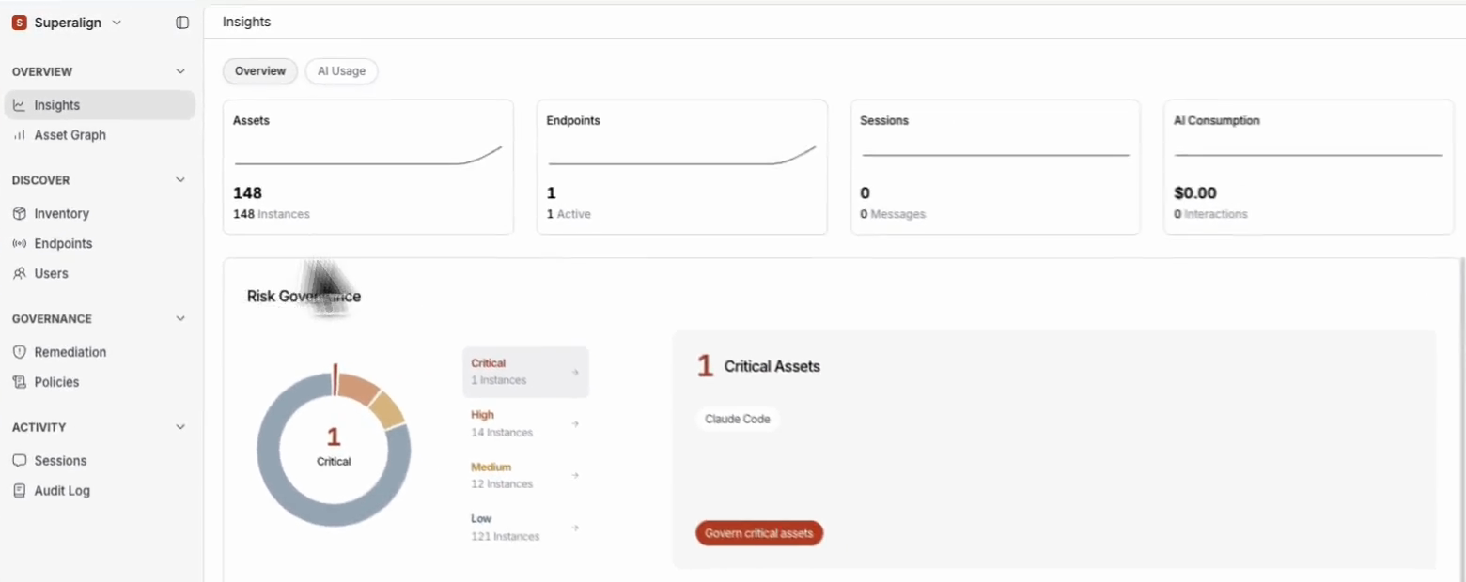Click the arrow on Low row

575,528
